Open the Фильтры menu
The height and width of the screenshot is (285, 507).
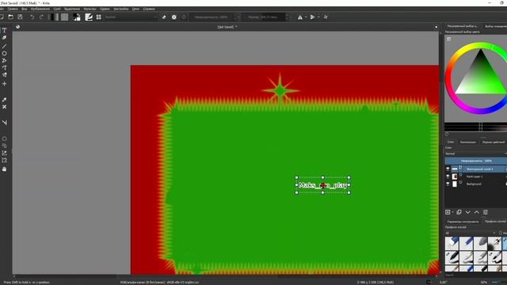90,9
